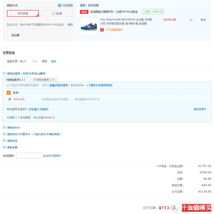Open New Balance MRL996GA product title
The image size is (214, 214).
click(x=126, y=22)
